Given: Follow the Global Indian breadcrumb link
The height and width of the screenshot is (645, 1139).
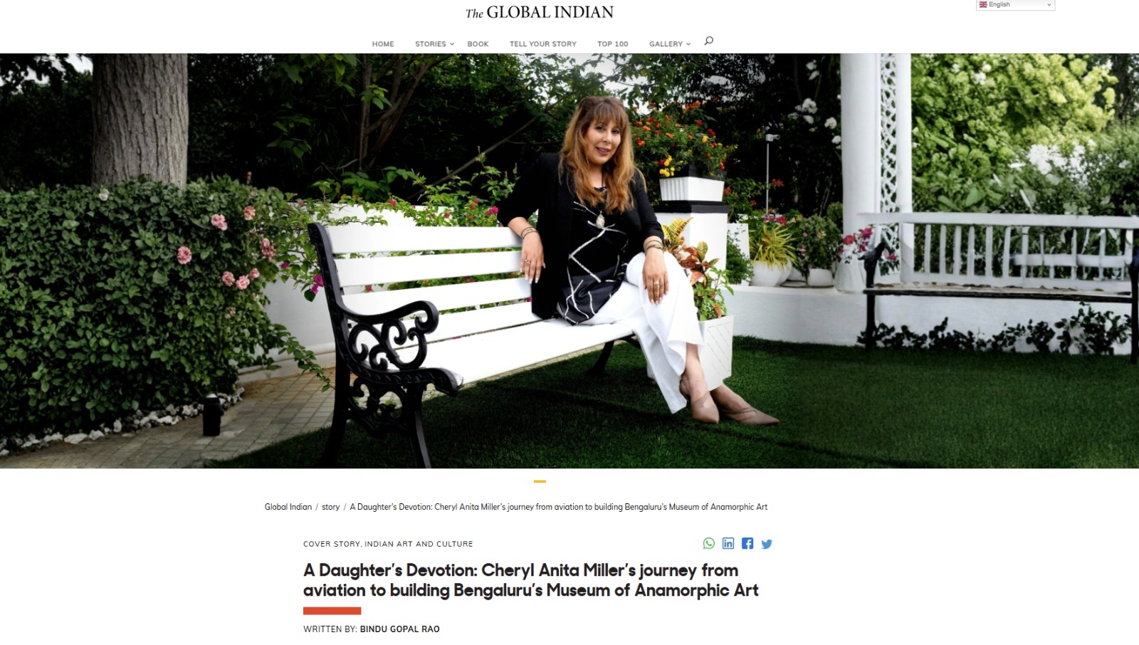Looking at the screenshot, I should (288, 507).
